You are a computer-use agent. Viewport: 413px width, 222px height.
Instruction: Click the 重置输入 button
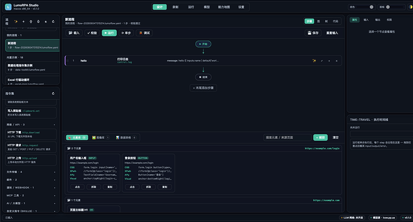point(332,33)
